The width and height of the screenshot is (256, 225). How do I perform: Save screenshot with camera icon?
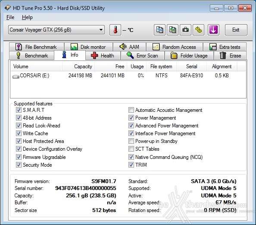click(x=185, y=30)
